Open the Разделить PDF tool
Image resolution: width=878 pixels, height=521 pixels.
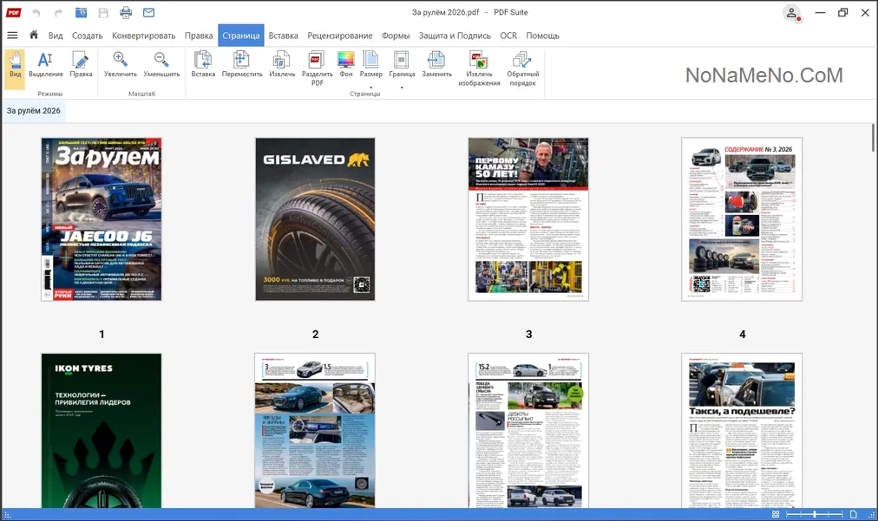[x=317, y=68]
